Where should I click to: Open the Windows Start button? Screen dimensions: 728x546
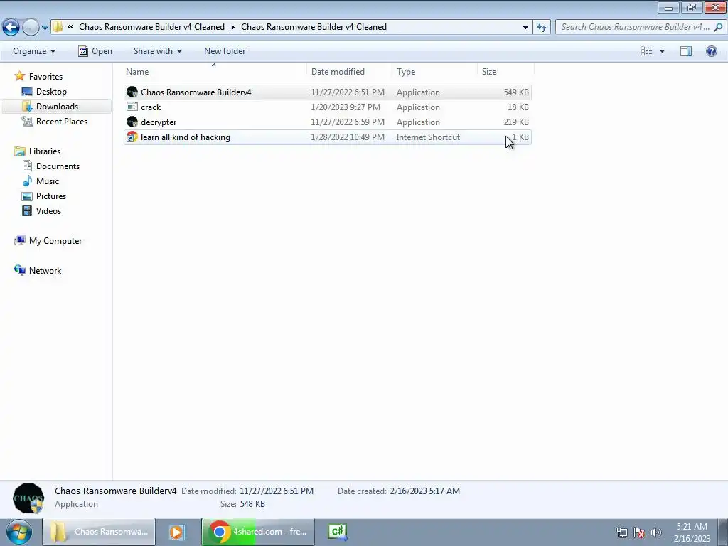click(x=18, y=532)
